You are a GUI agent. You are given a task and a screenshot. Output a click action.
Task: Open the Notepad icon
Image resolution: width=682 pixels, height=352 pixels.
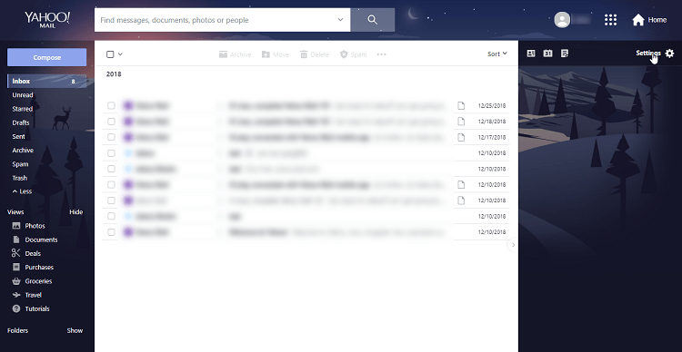[x=565, y=54]
